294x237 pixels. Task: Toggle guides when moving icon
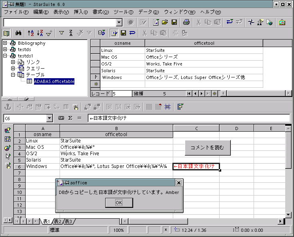click(168, 107)
